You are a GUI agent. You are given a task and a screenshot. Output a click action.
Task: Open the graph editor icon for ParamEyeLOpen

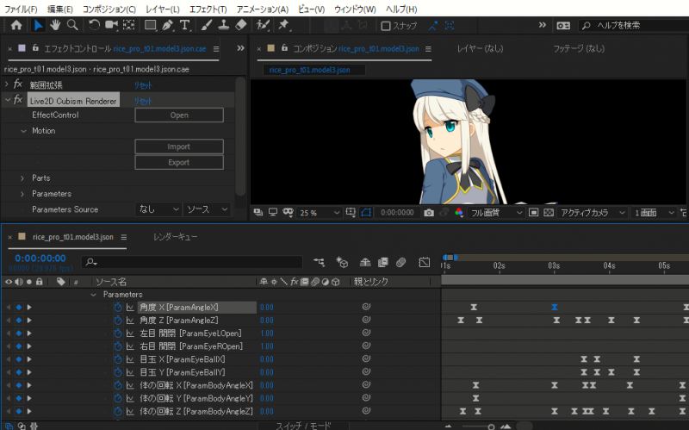[x=131, y=333]
